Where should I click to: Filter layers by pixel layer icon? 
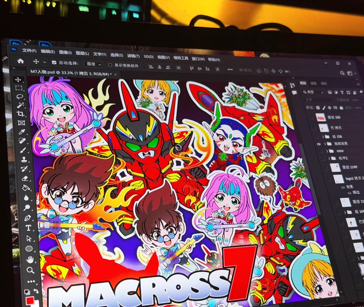tap(330, 93)
